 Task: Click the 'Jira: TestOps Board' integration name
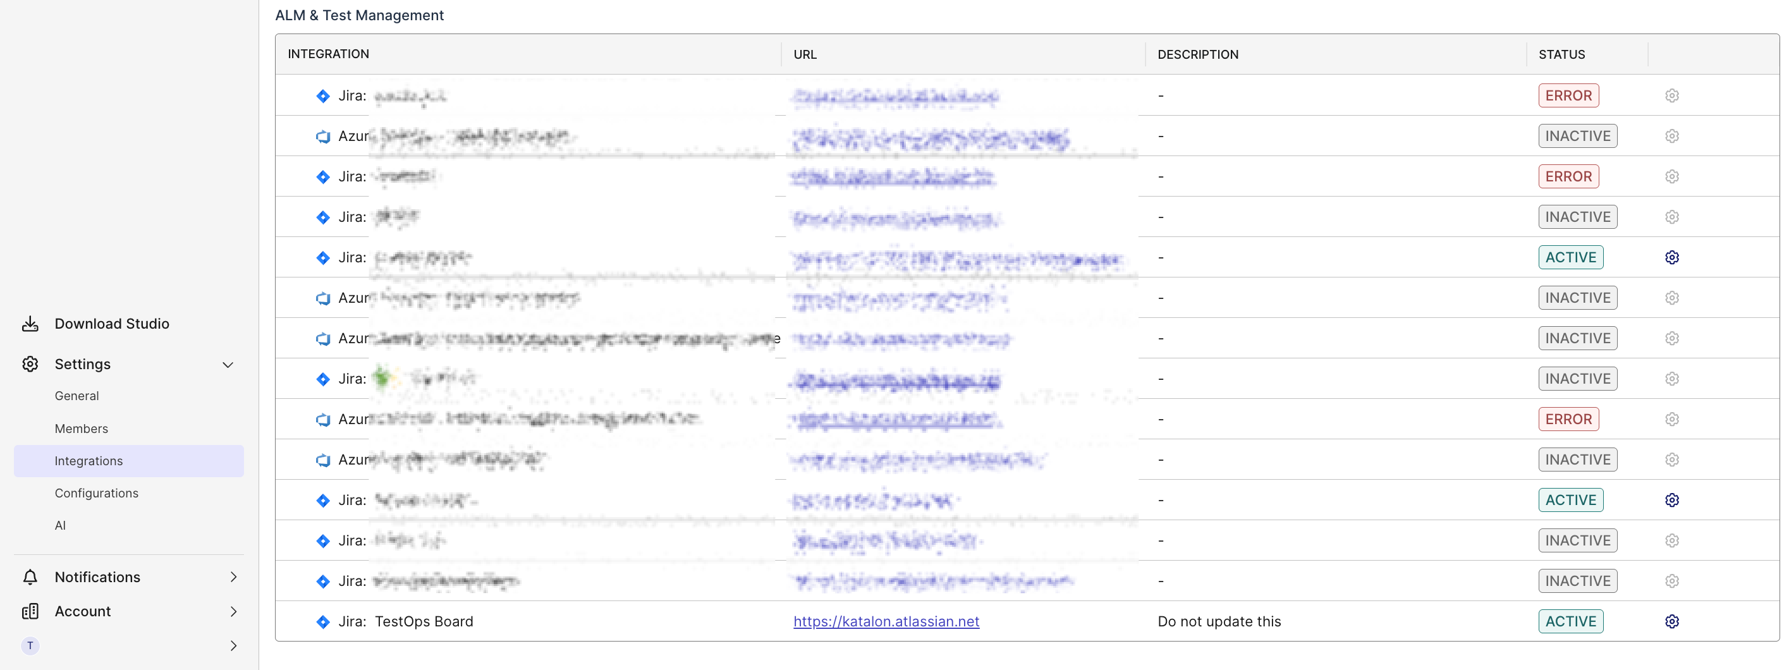pyautogui.click(x=406, y=622)
